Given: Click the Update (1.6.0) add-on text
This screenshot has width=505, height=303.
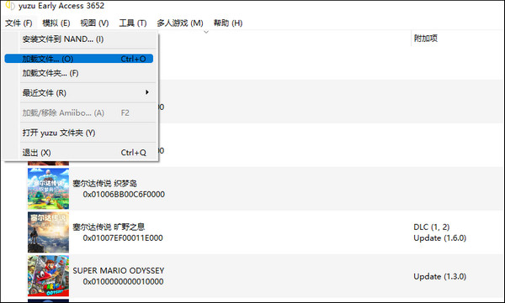Looking at the screenshot, I should [x=440, y=238].
